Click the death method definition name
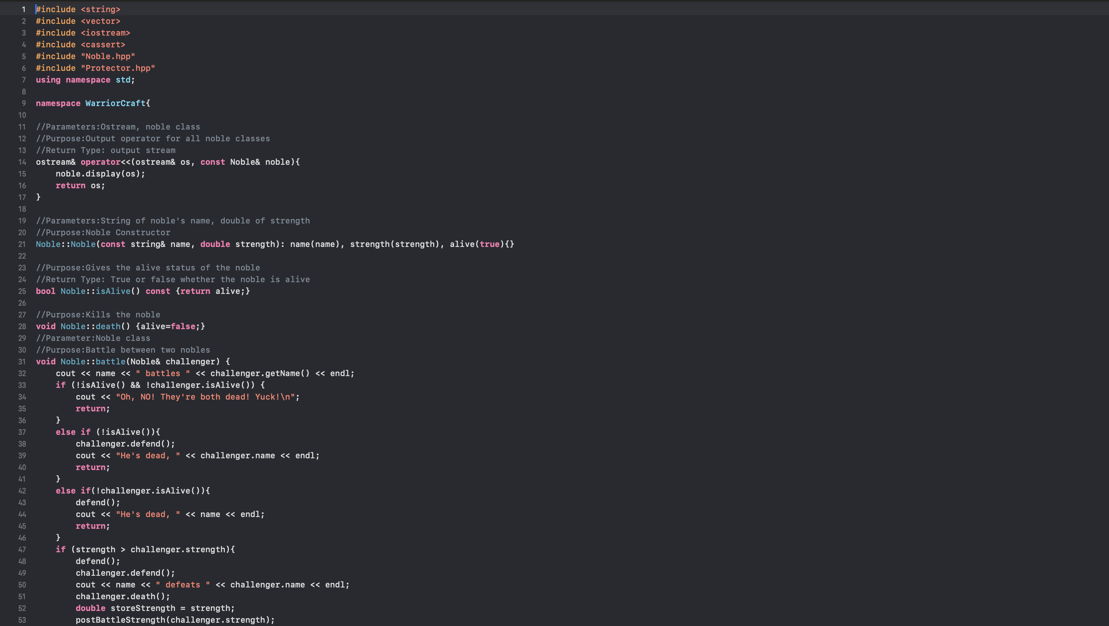 pos(108,327)
